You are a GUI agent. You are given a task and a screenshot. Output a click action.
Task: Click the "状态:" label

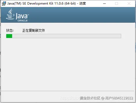click(x=10, y=30)
